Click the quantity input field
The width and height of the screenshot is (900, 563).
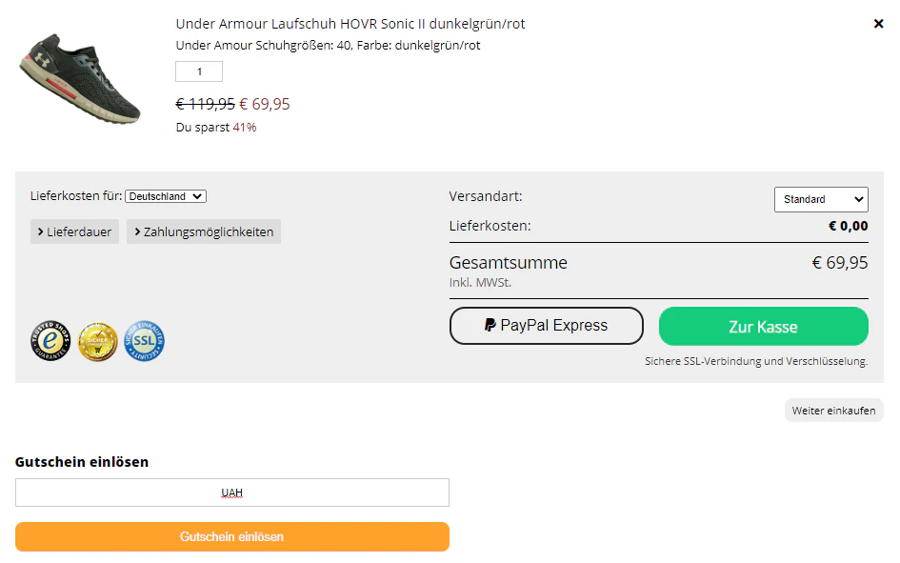(x=199, y=71)
